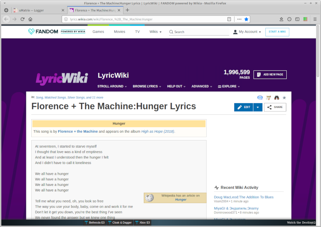Click the SHARE button
Viewport: 321px width, 227px height.
tap(275, 107)
